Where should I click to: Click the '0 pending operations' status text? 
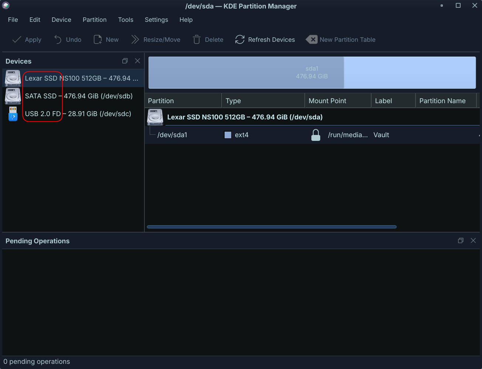tap(37, 361)
